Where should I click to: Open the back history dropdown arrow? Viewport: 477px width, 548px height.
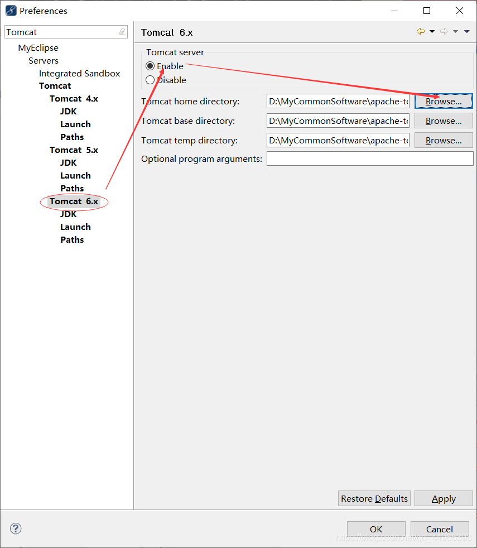(432, 31)
